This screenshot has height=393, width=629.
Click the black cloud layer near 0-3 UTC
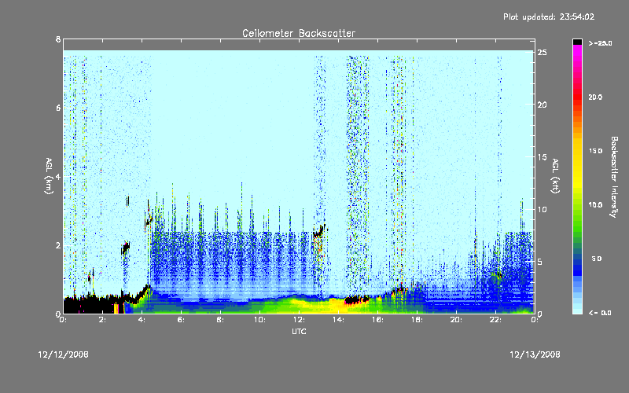90,305
